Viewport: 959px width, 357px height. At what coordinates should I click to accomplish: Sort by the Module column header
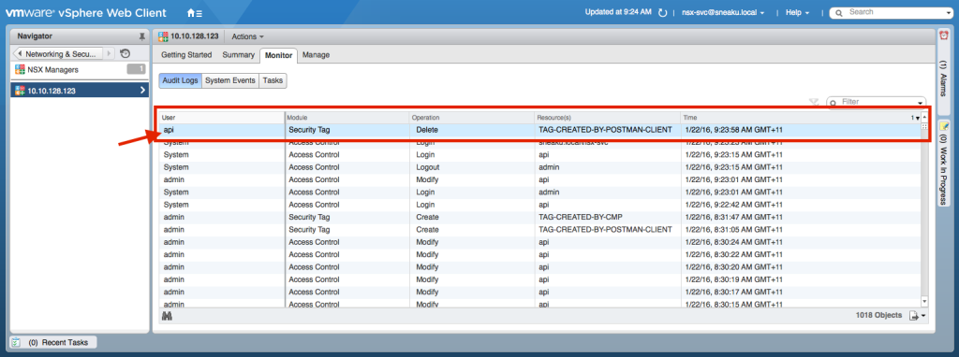[347, 117]
